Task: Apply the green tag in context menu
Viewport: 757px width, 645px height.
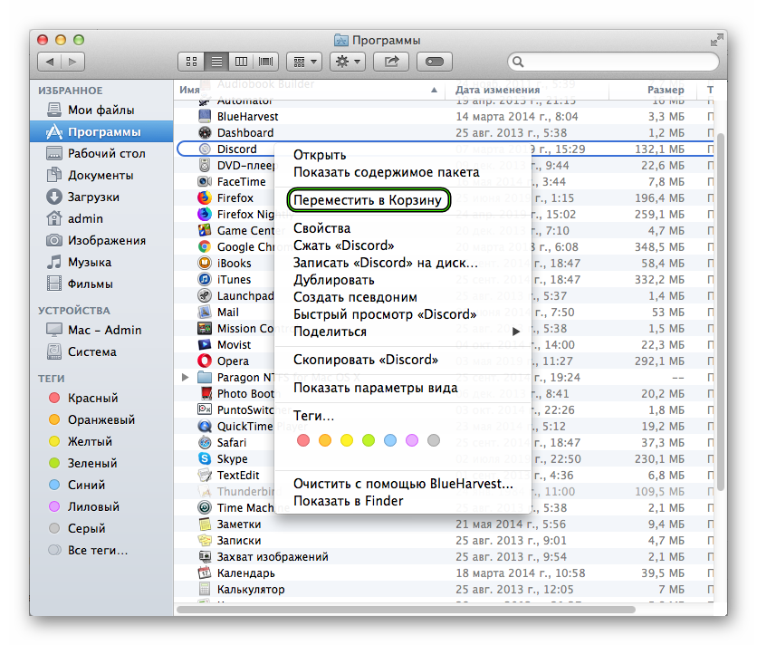Action: pos(369,440)
